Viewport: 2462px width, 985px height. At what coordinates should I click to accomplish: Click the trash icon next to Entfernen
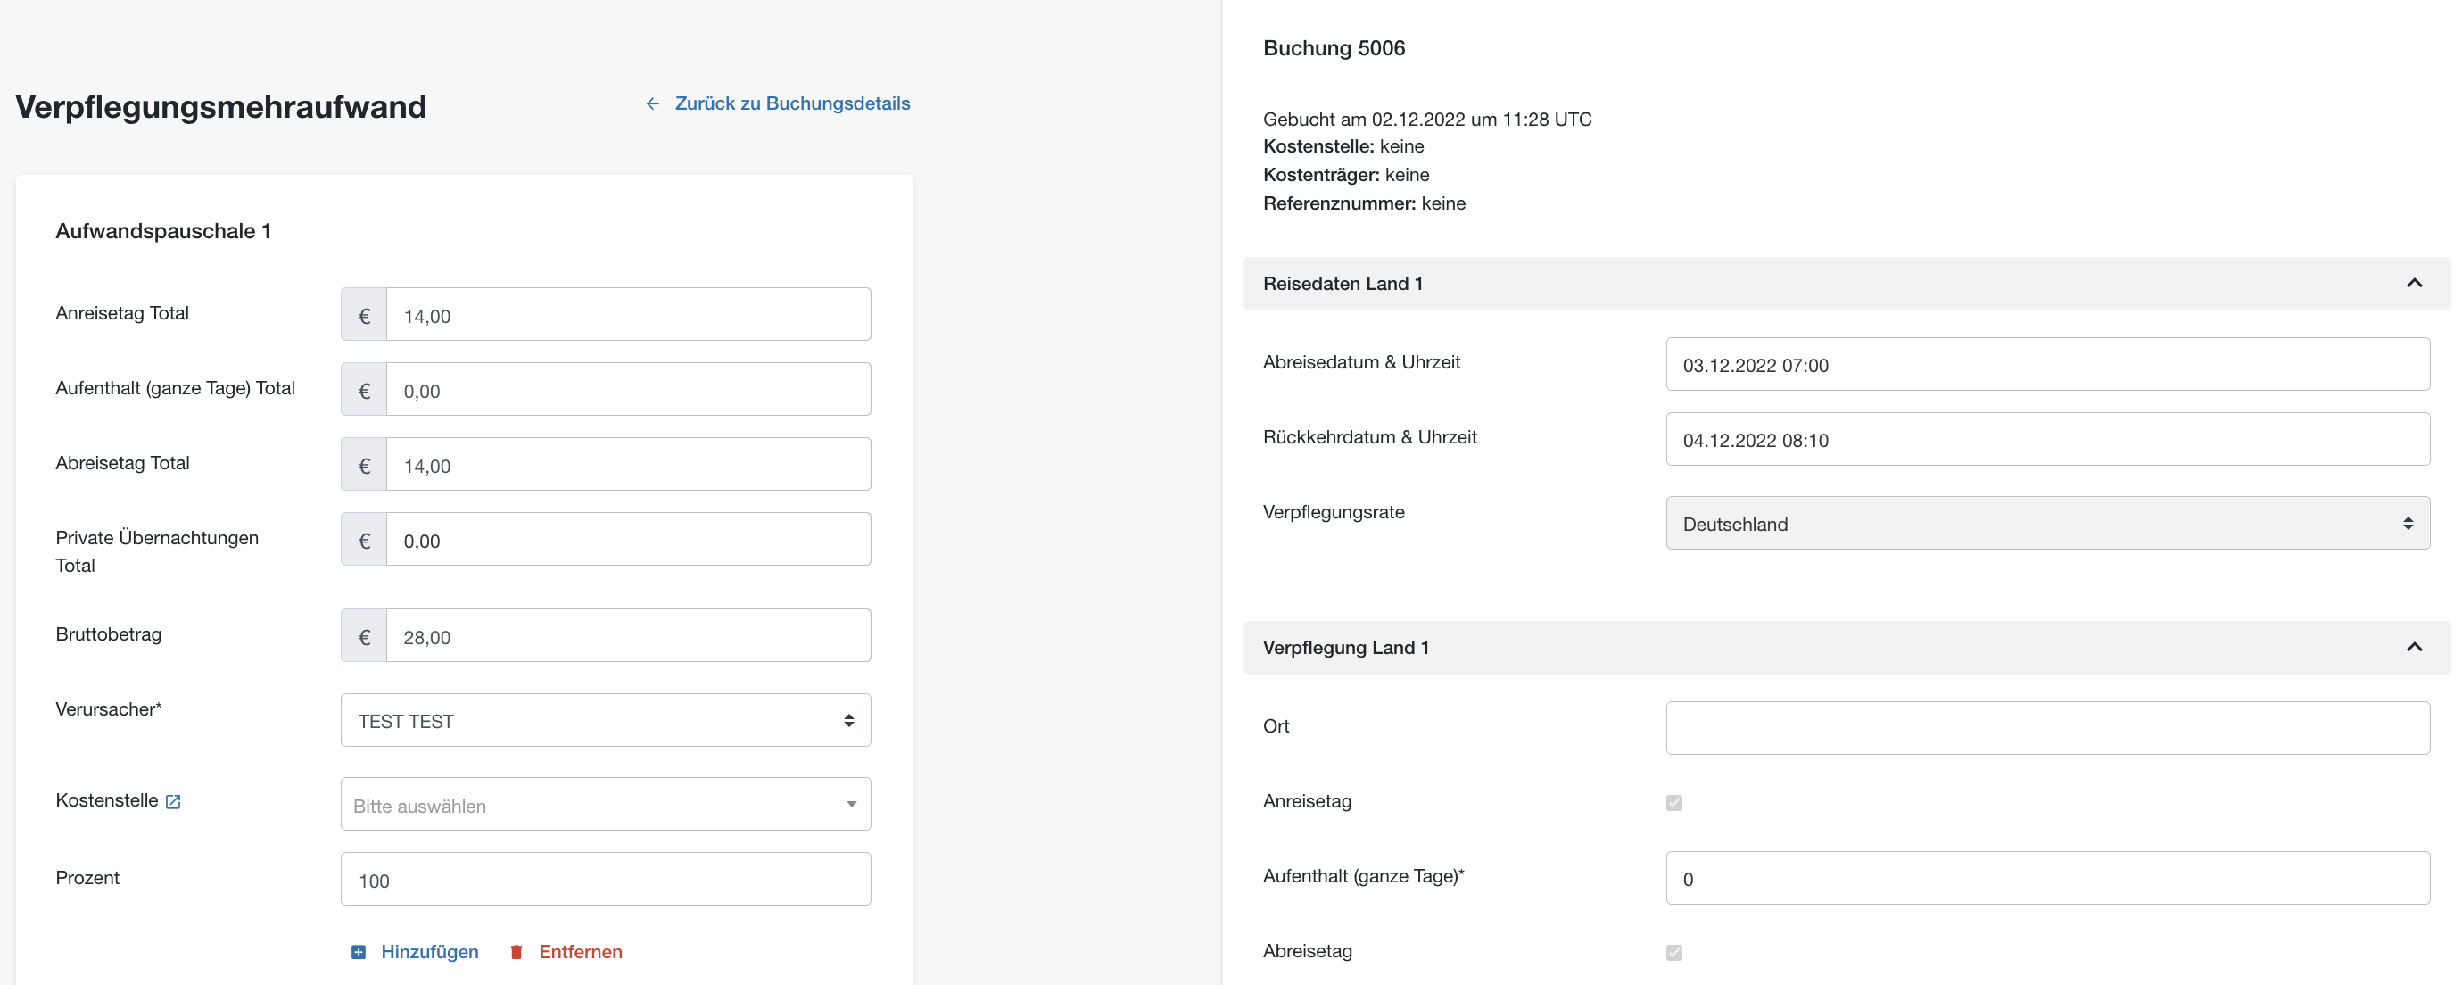(x=516, y=951)
